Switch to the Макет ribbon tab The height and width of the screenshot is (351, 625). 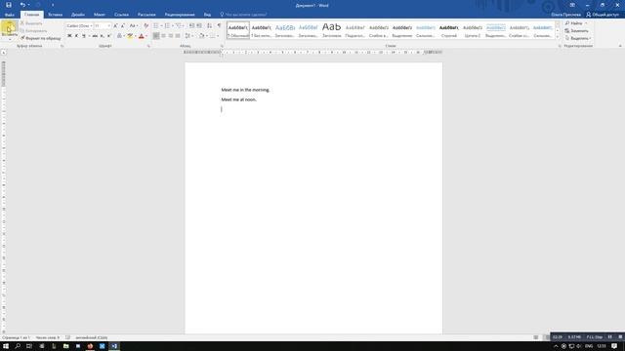coord(100,15)
